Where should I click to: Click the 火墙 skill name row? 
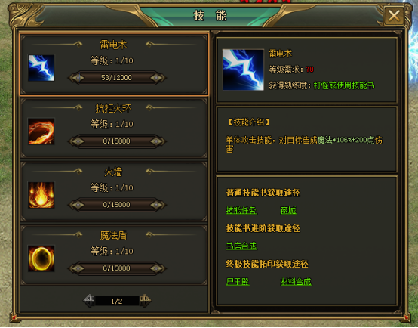point(113,172)
